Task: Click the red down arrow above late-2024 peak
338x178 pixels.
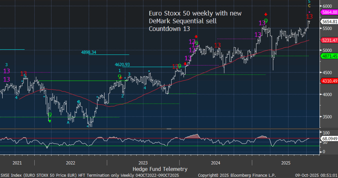Action: (266, 14)
